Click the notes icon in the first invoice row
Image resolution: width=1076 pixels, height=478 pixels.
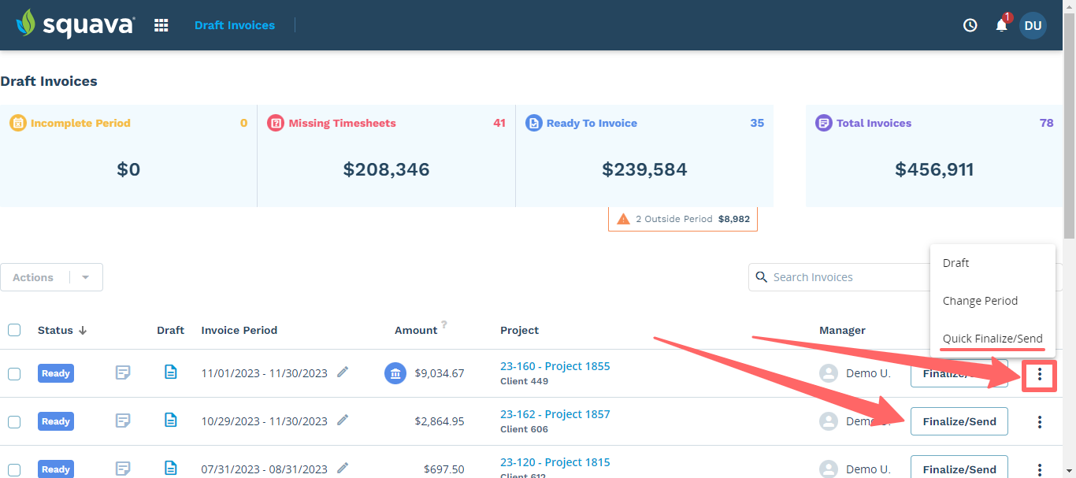(123, 372)
